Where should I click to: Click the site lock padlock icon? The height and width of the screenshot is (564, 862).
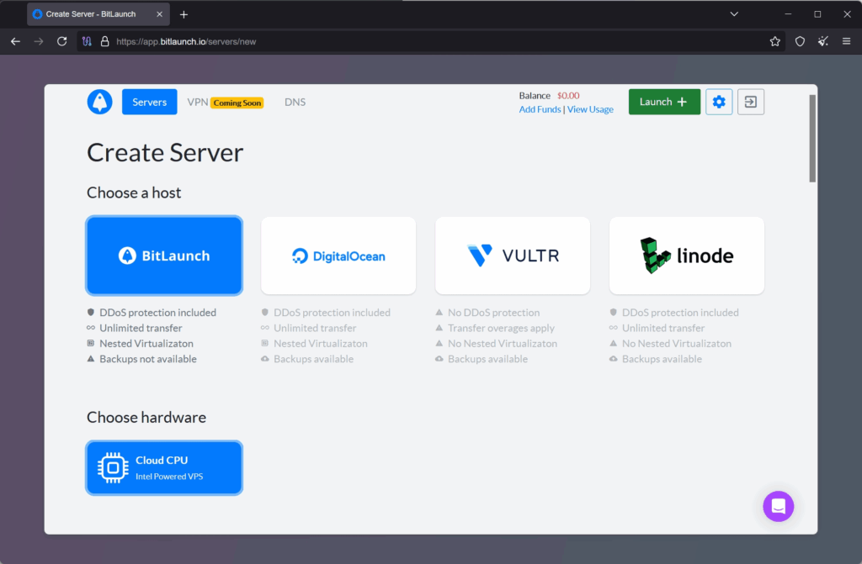(x=104, y=42)
